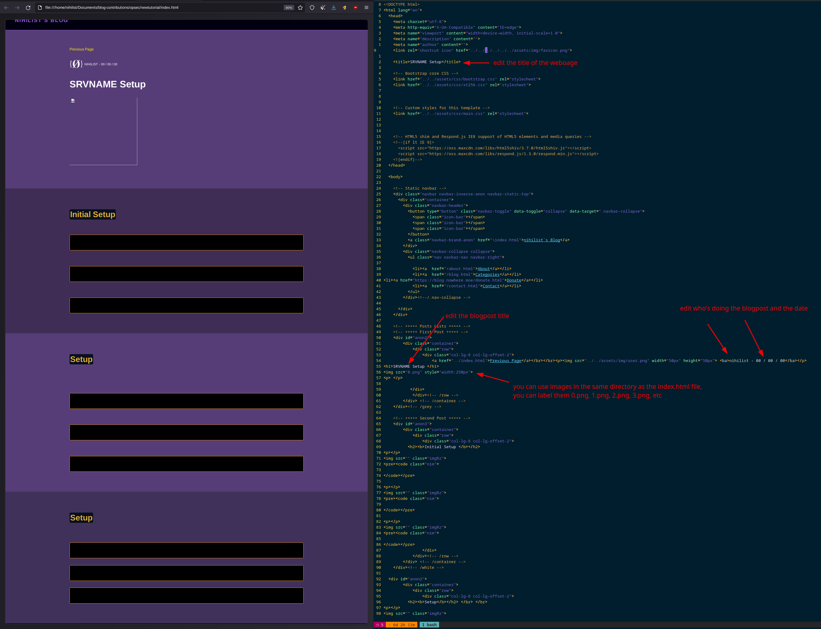Click the browser forward arrow
This screenshot has height=629, width=821.
click(x=17, y=8)
